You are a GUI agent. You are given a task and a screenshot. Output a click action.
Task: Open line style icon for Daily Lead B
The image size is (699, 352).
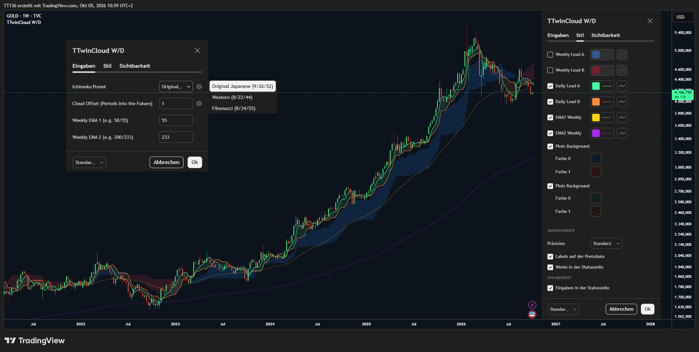pos(622,102)
